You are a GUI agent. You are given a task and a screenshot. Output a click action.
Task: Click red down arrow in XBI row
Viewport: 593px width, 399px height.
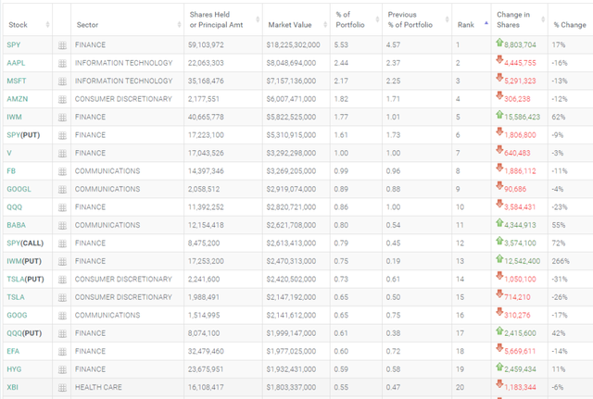point(499,384)
